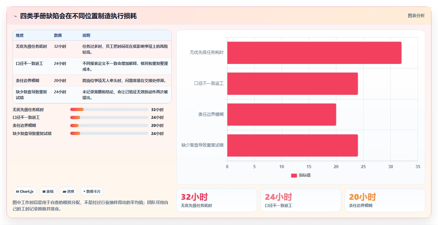
Task: Select the 进度 tag chip
Action: point(68,191)
